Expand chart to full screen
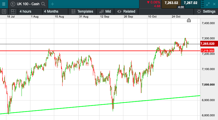This screenshot has width=218, height=120. (x=208, y=4)
